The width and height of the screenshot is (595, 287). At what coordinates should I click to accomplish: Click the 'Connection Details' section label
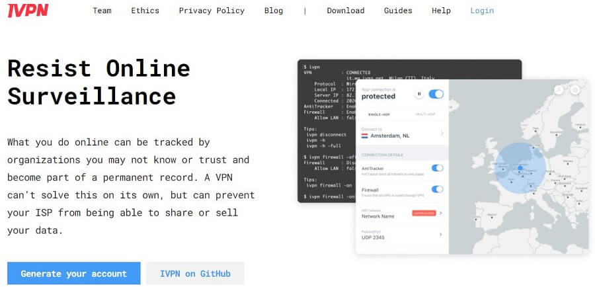click(x=382, y=155)
